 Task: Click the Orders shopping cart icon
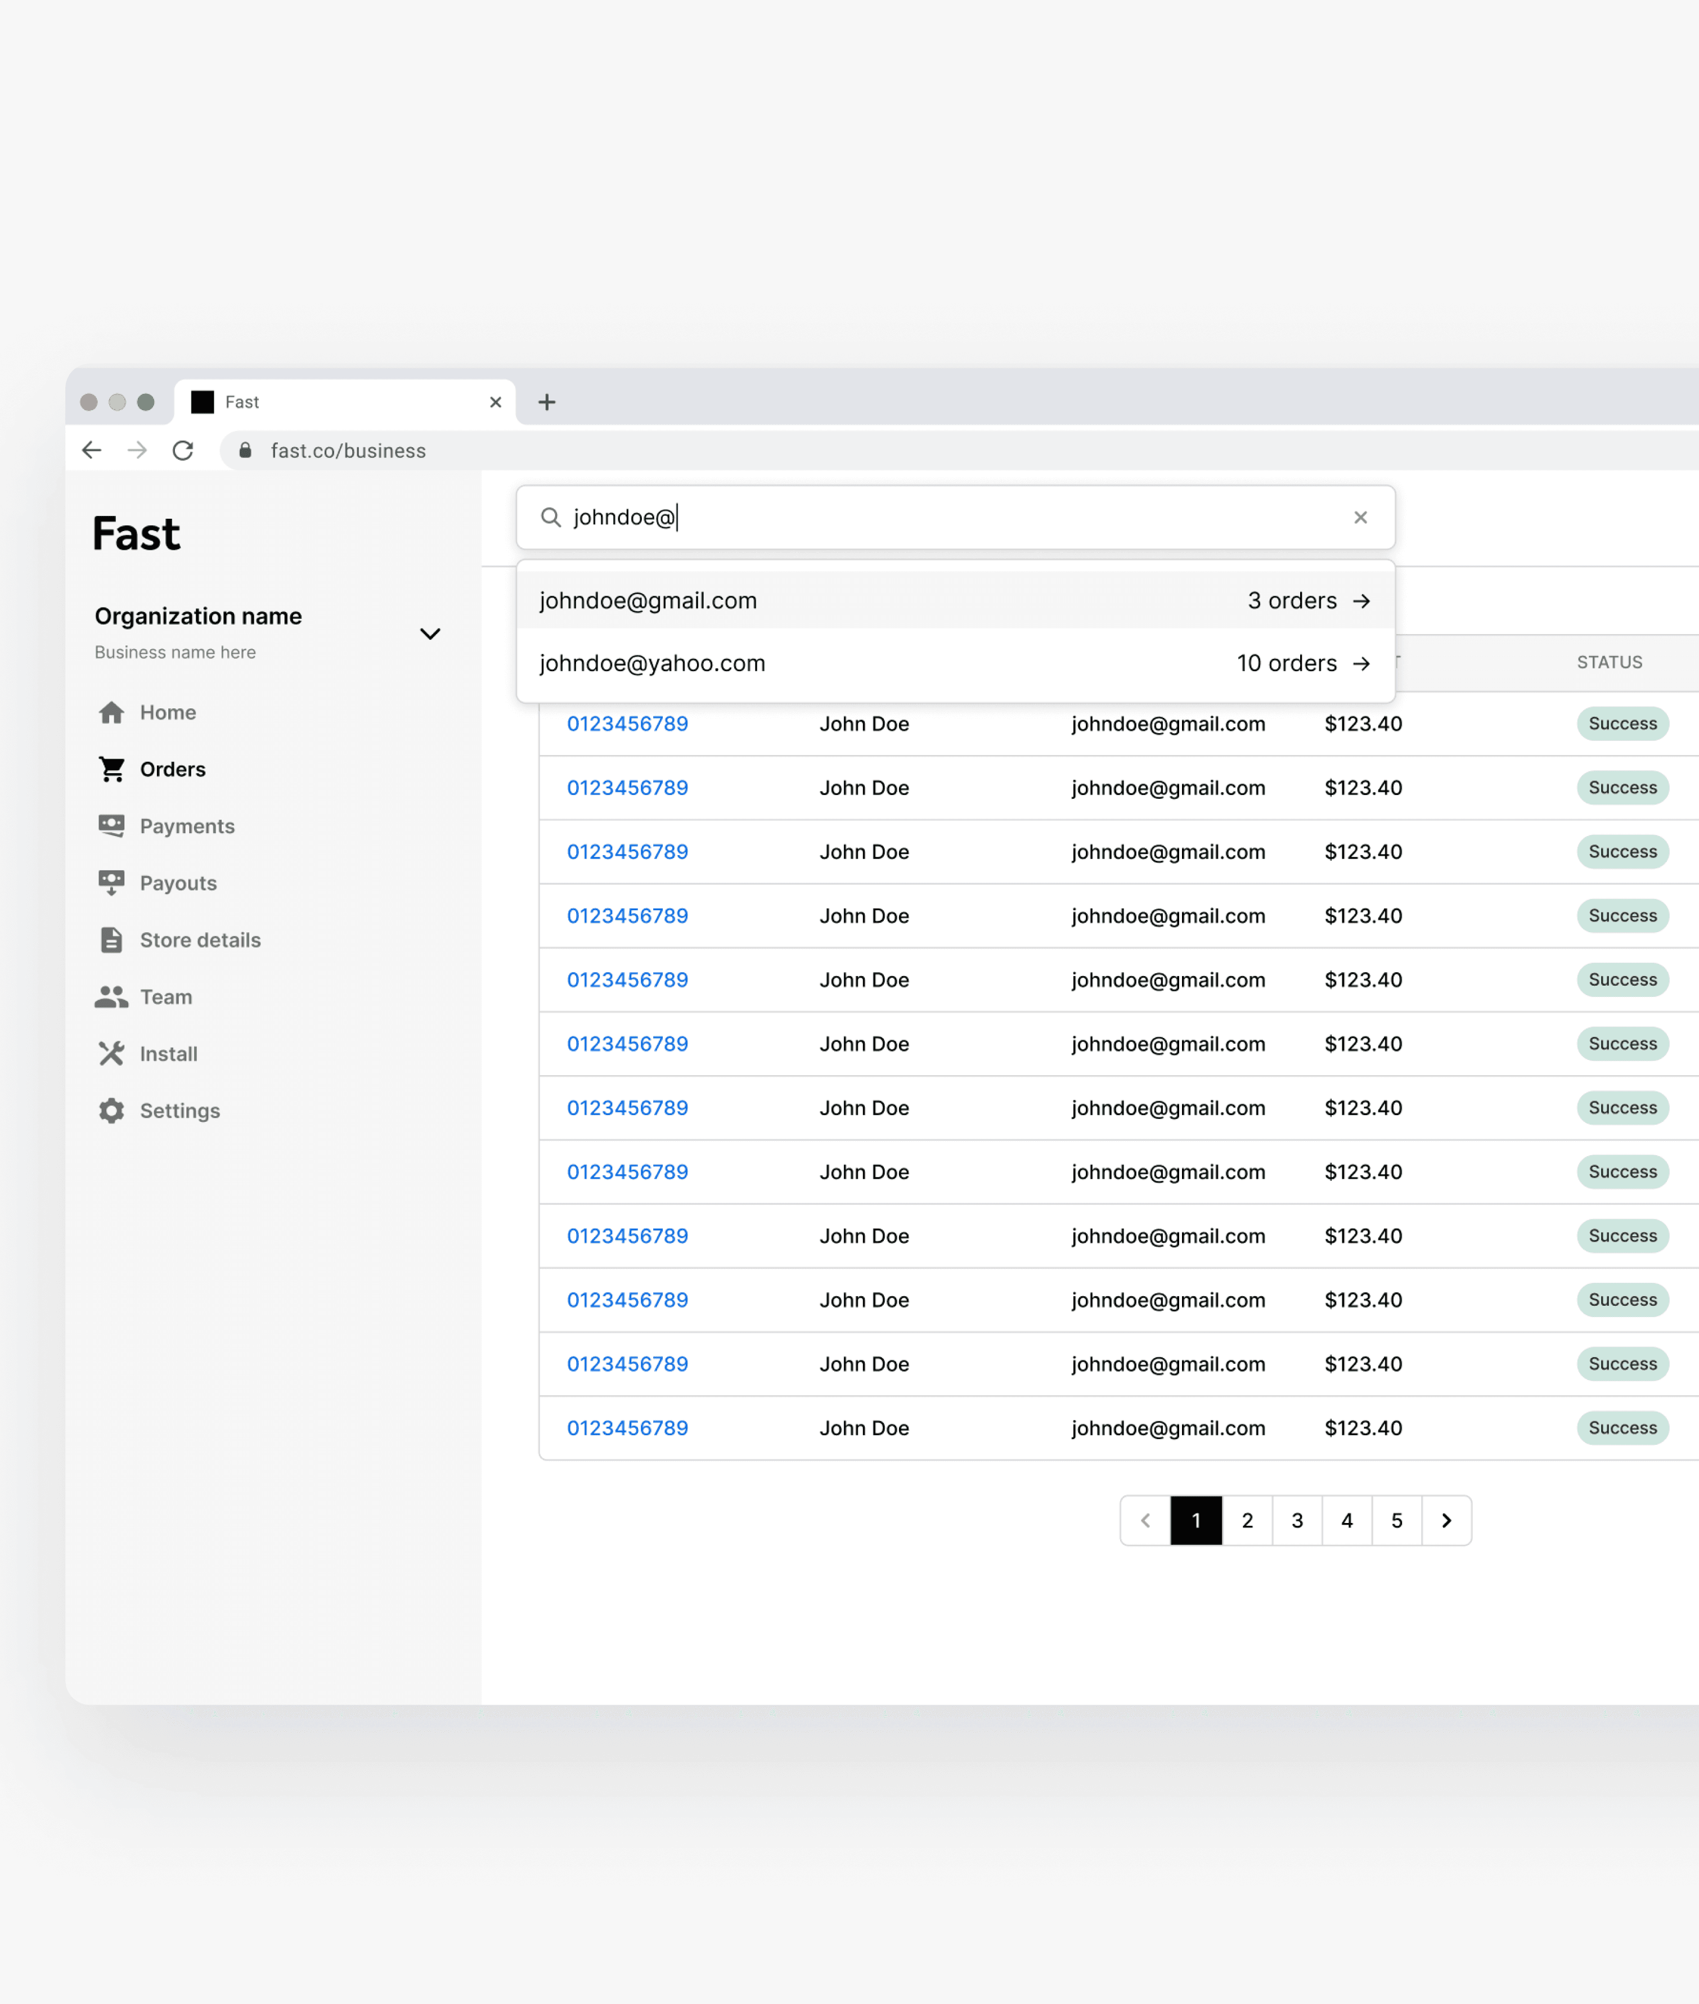click(x=112, y=770)
